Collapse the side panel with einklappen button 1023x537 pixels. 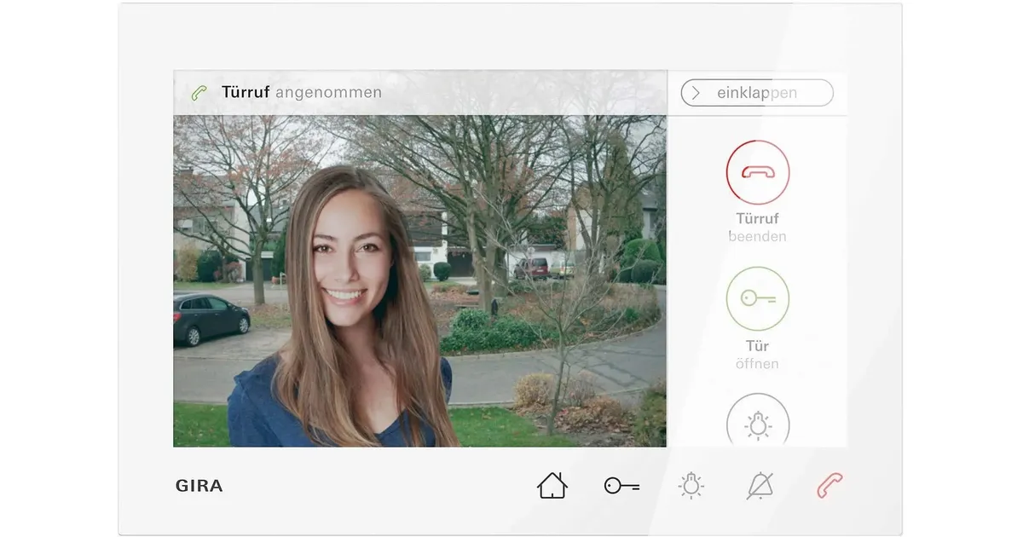coord(756,93)
